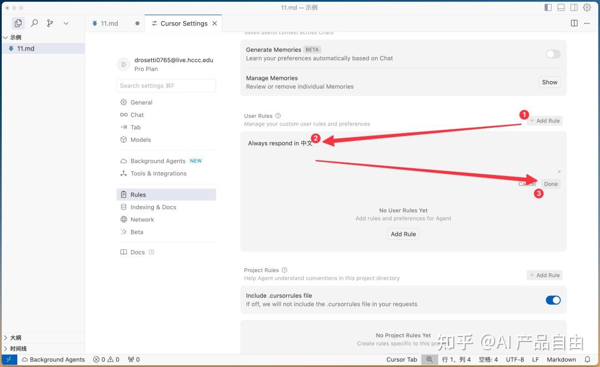This screenshot has height=367, width=600.
Task: Click UTF-8 encoding in status bar
Action: pos(515,359)
